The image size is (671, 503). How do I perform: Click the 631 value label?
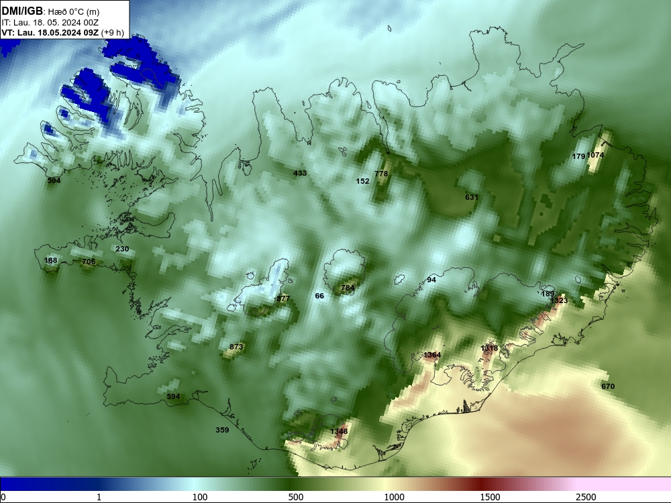coord(472,197)
